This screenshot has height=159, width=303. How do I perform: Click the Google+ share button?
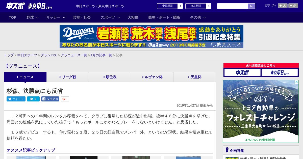[65, 99]
